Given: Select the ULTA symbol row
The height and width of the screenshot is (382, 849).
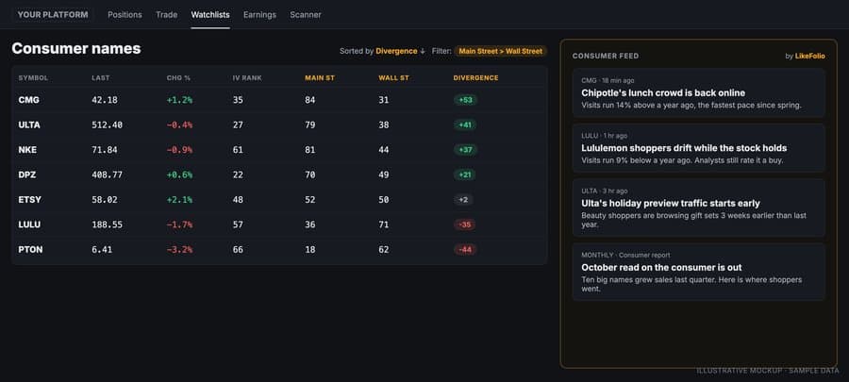Looking at the screenshot, I should [x=279, y=125].
